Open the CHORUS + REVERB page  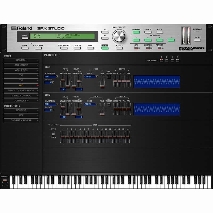pos(21,120)
